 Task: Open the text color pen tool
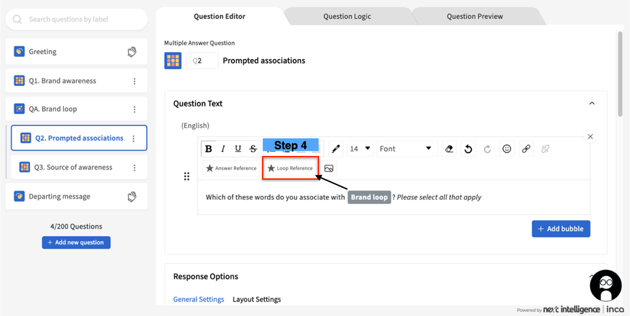(336, 149)
